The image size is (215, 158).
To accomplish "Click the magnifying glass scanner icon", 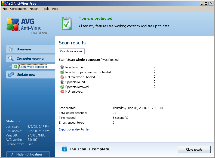I will [x=11, y=58].
